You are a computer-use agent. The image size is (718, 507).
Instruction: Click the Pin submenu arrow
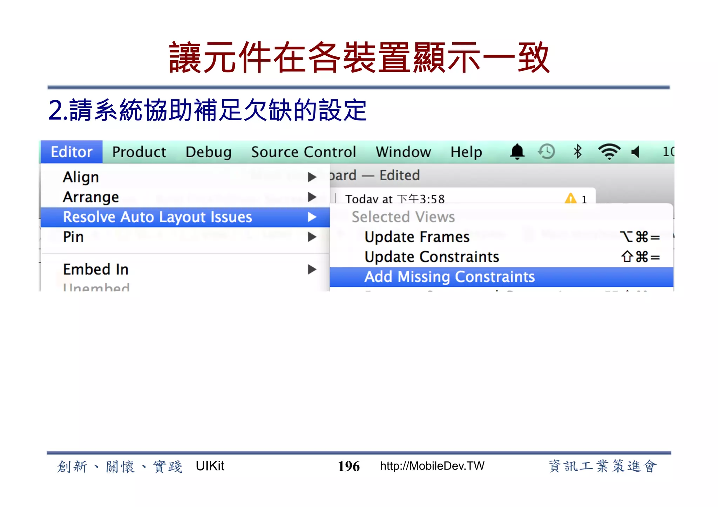312,237
